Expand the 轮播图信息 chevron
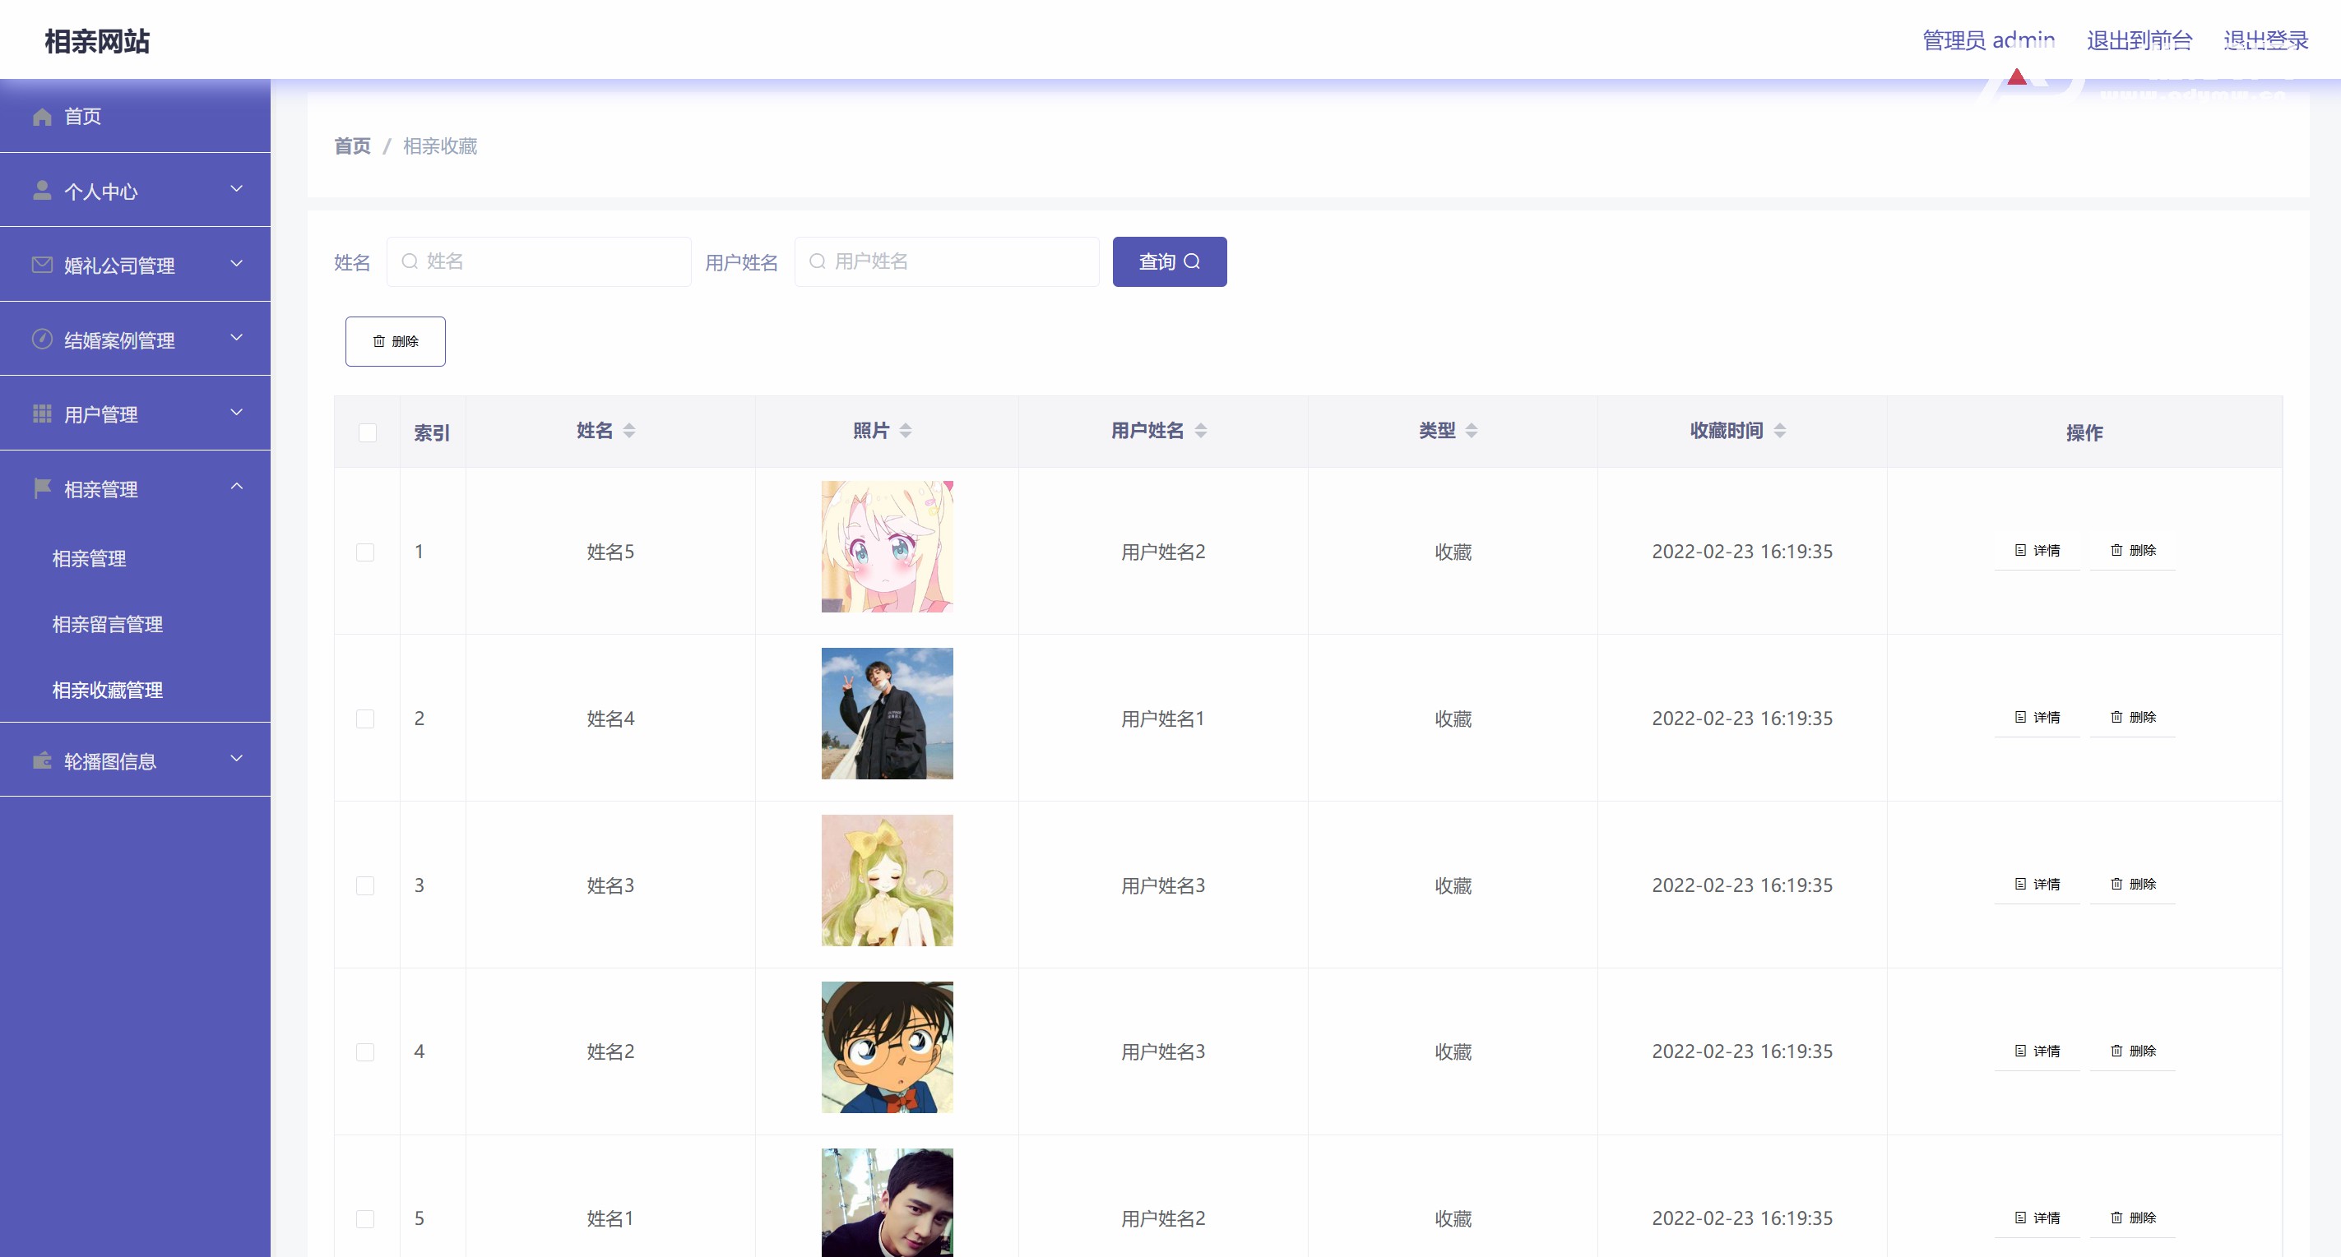 [x=236, y=758]
